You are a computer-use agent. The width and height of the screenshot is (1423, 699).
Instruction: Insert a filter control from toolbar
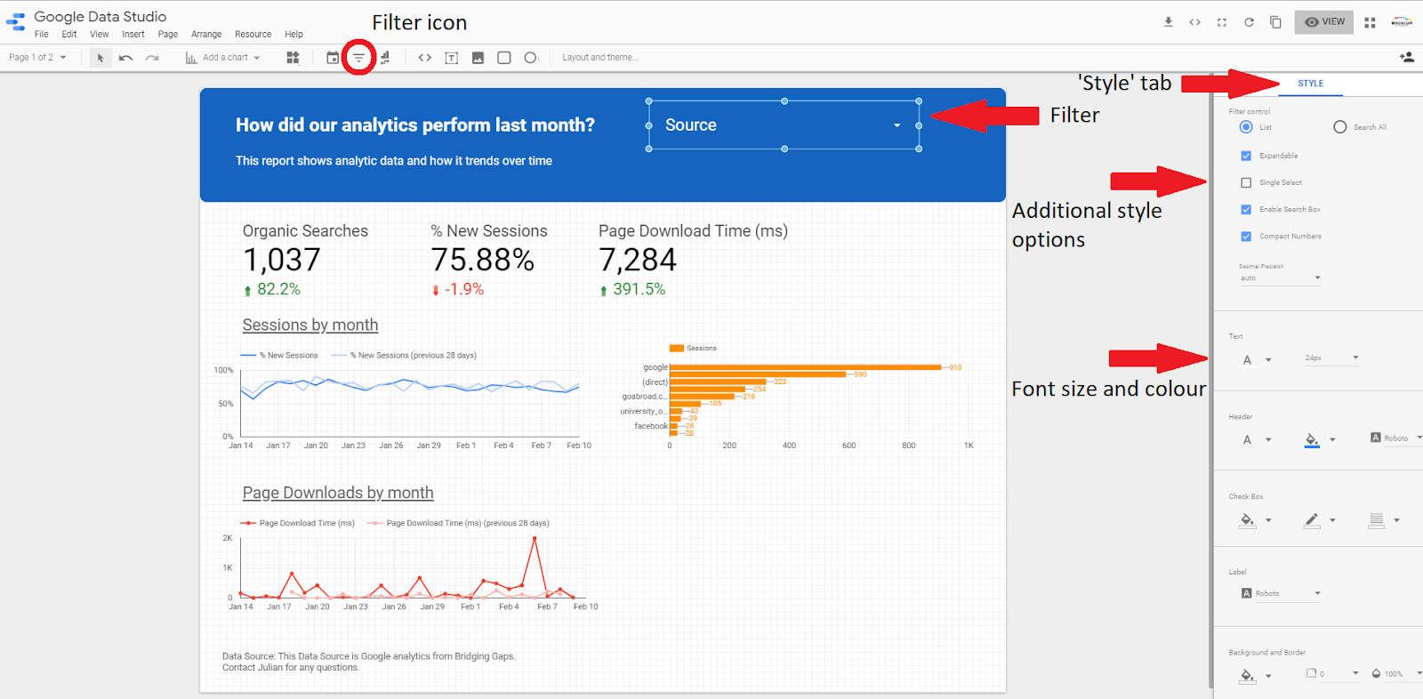pos(358,58)
